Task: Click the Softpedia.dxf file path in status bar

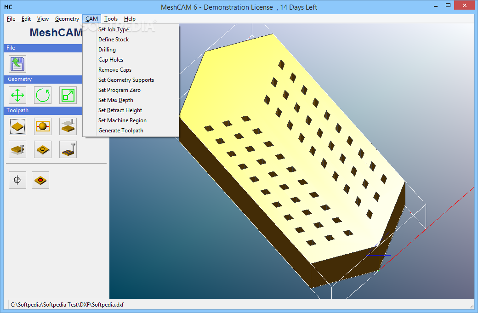Action: [67, 304]
